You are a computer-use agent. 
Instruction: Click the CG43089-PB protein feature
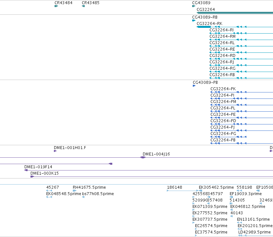194,86
